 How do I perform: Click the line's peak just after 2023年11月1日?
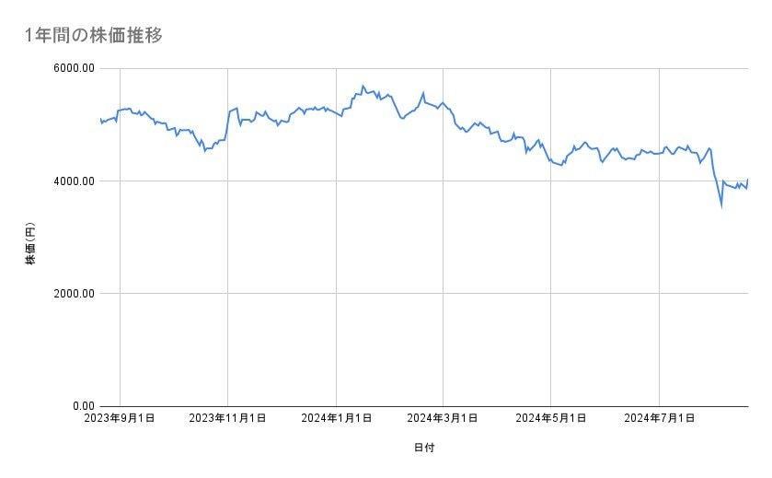coord(236,108)
